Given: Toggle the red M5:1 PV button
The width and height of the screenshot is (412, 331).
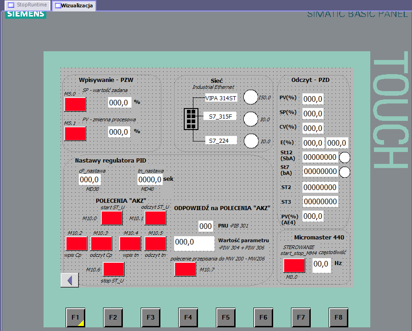Looking at the screenshot, I should (x=75, y=134).
